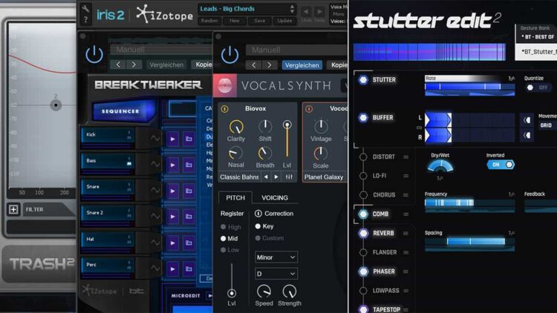Play the Hat track pattern

(x=172, y=243)
